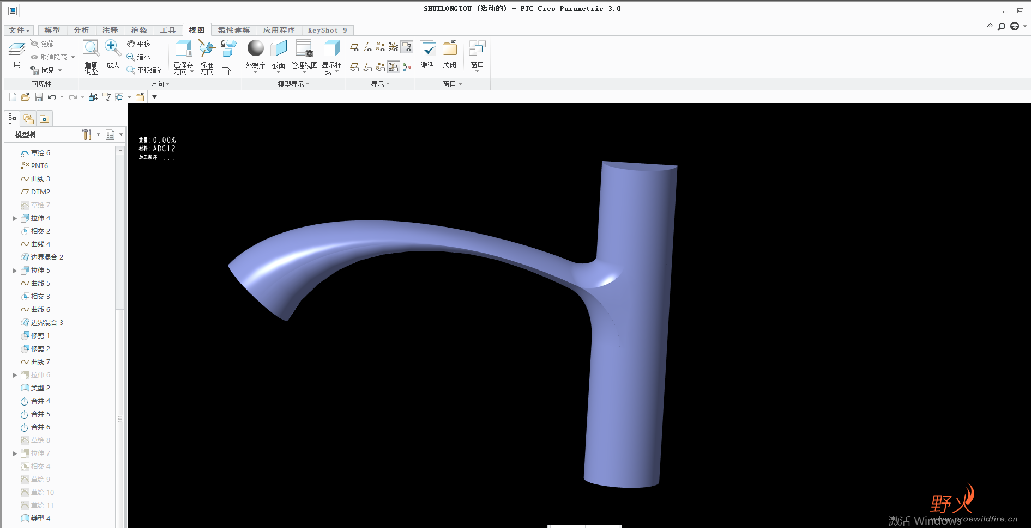Expand the 拉伸 7 tree node
This screenshot has height=528, width=1031.
15,453
